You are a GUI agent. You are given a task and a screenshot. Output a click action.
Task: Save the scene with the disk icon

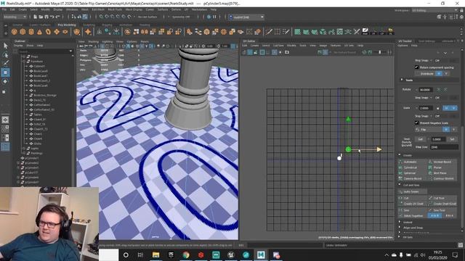46,17
